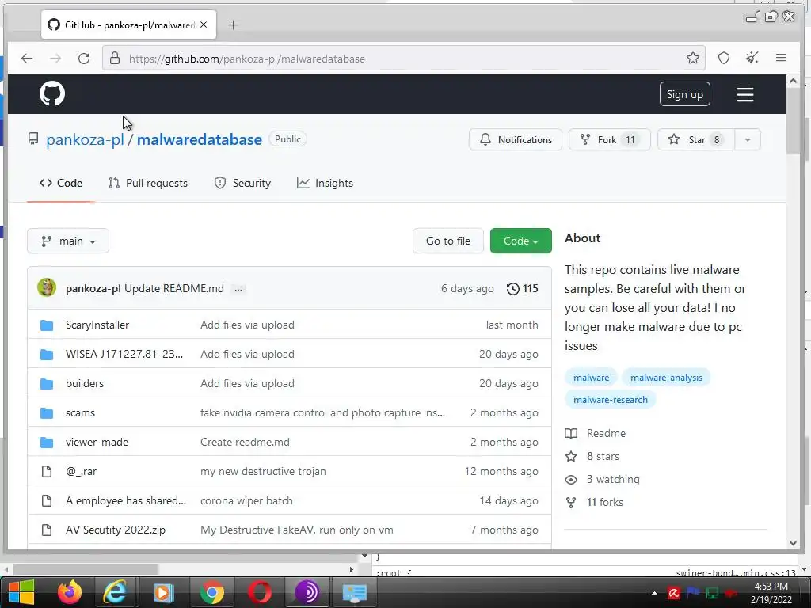Click the Notifications button

(516, 139)
